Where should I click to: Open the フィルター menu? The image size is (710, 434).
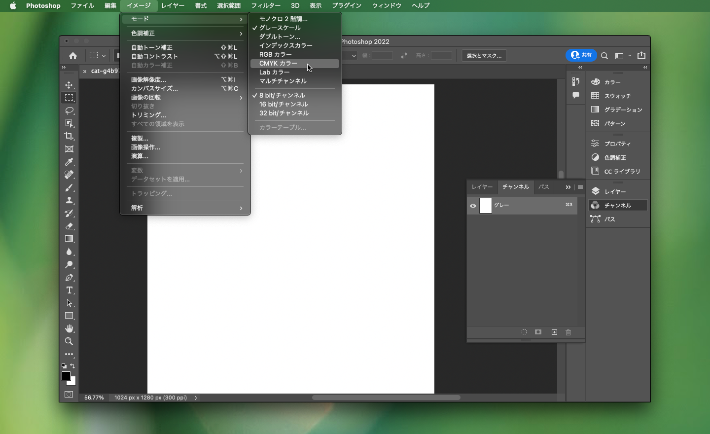[266, 5]
